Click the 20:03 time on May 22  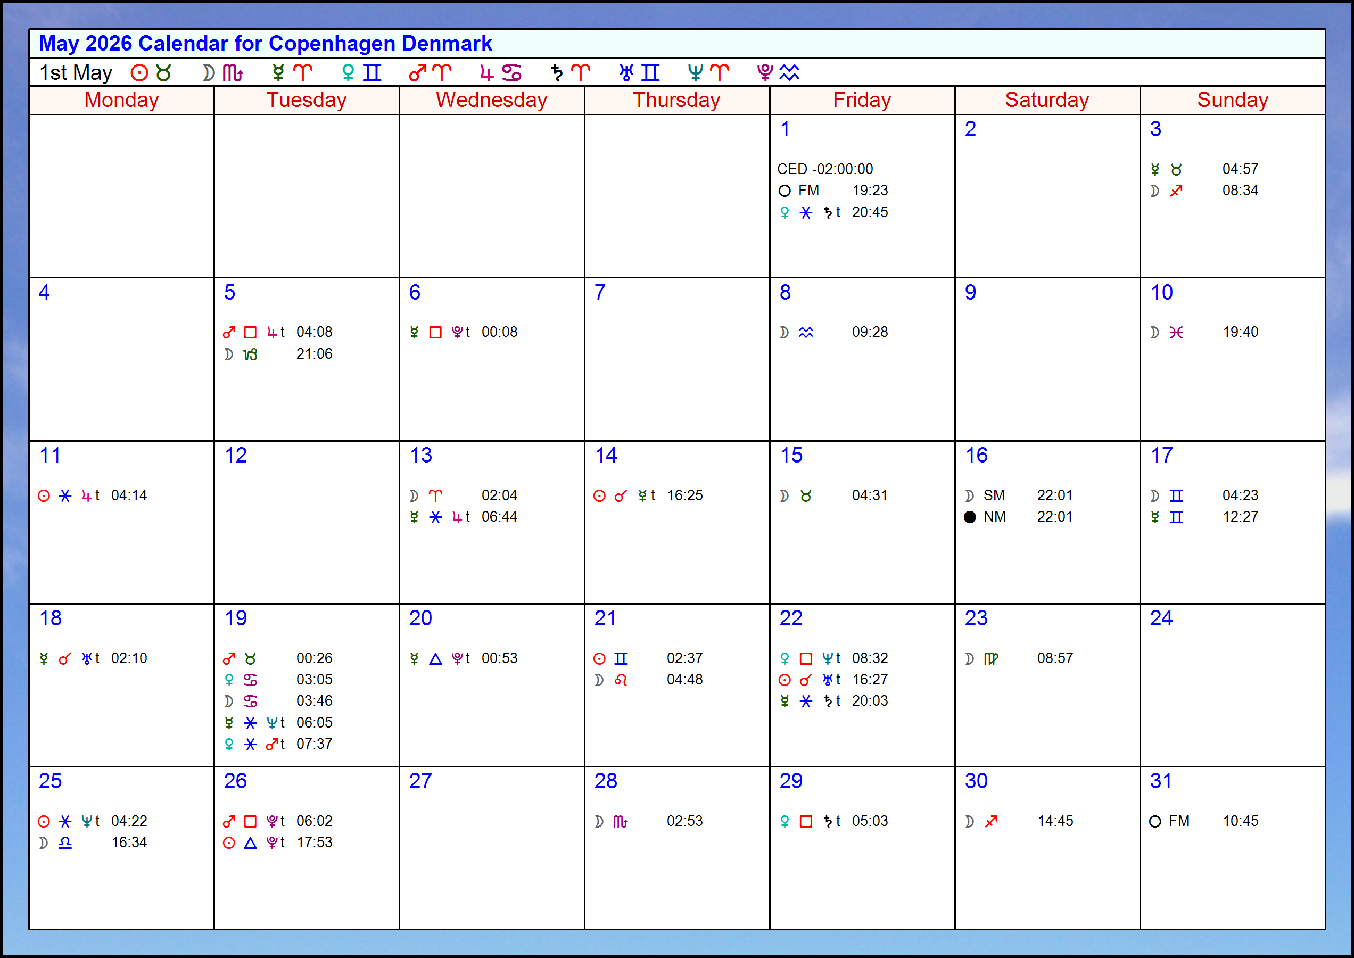pyautogui.click(x=870, y=701)
